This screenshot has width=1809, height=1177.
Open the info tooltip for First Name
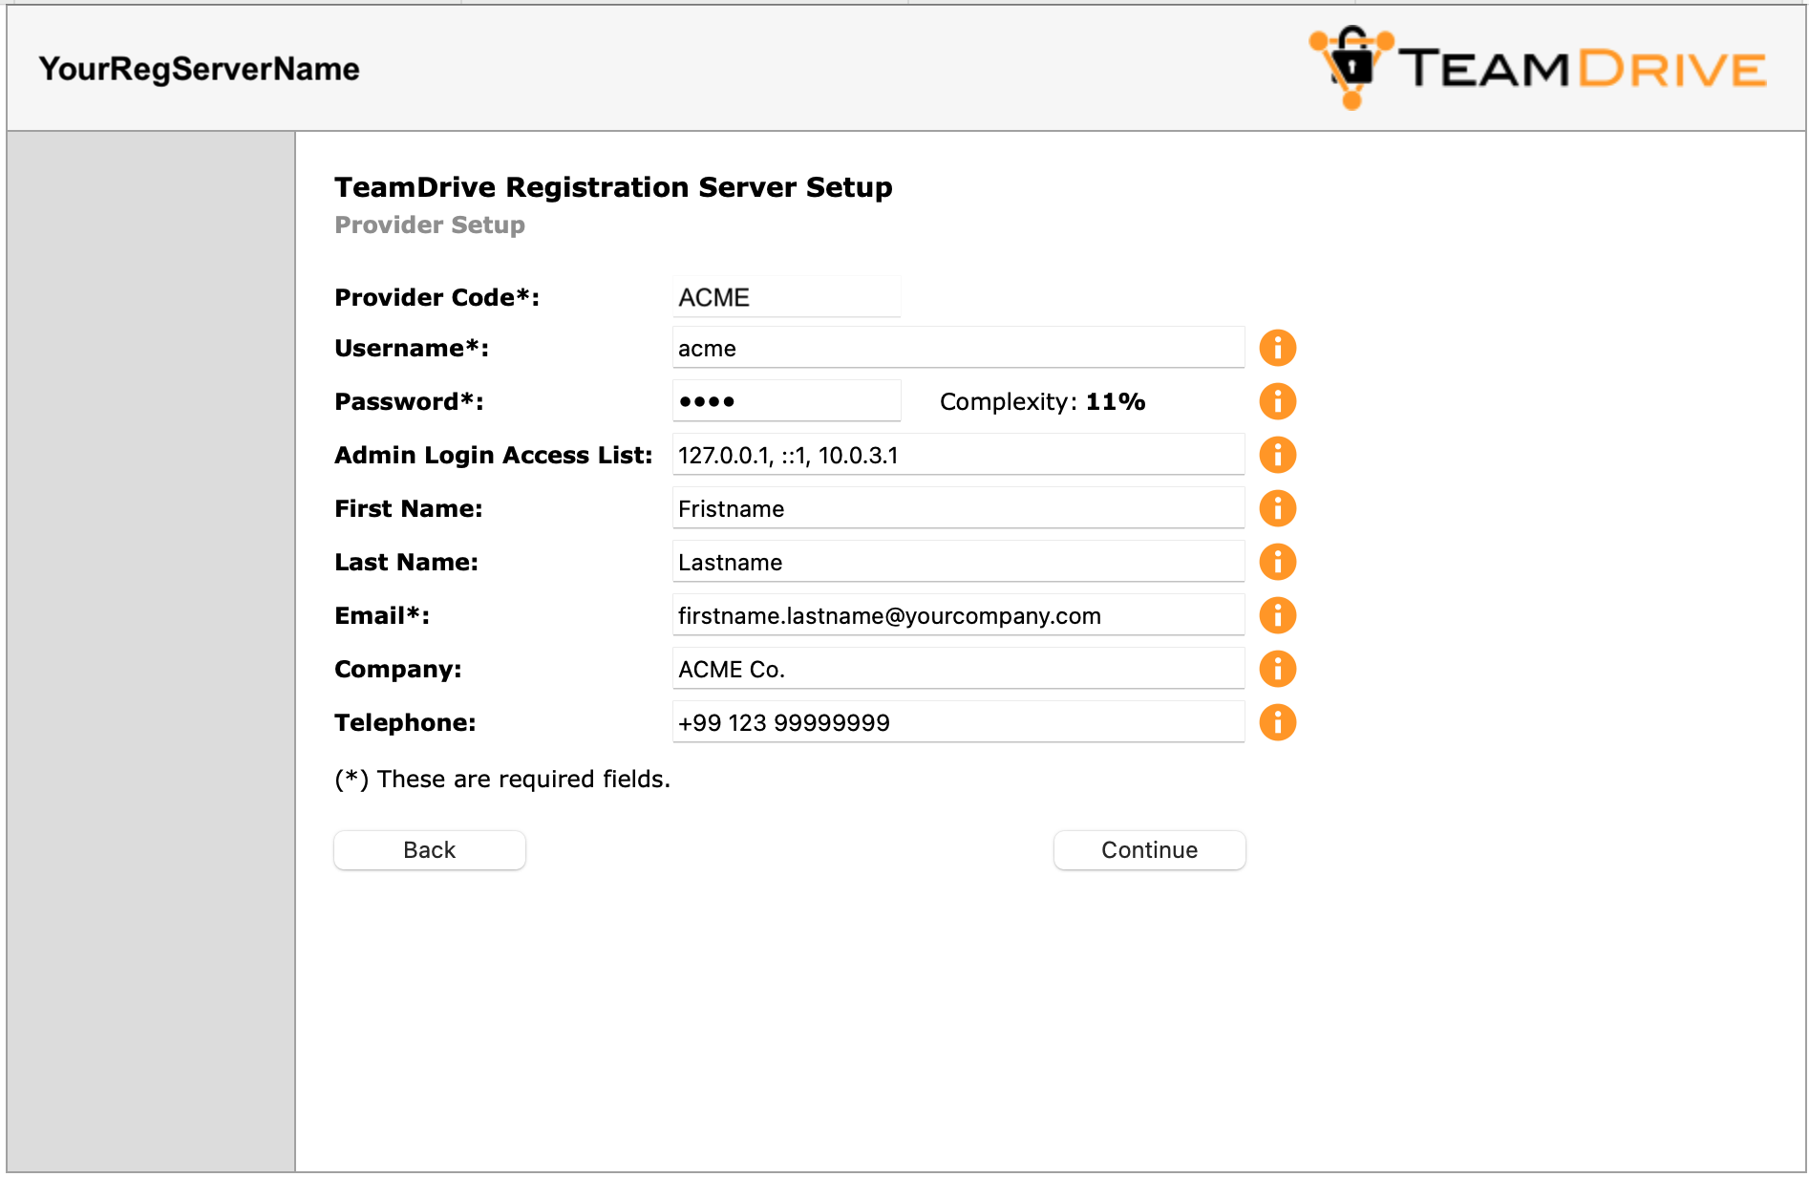(x=1277, y=507)
